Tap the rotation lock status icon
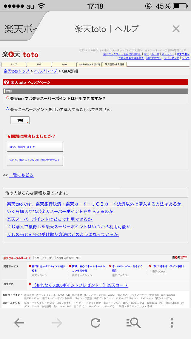The height and width of the screenshot is (339, 191). [x=149, y=6]
